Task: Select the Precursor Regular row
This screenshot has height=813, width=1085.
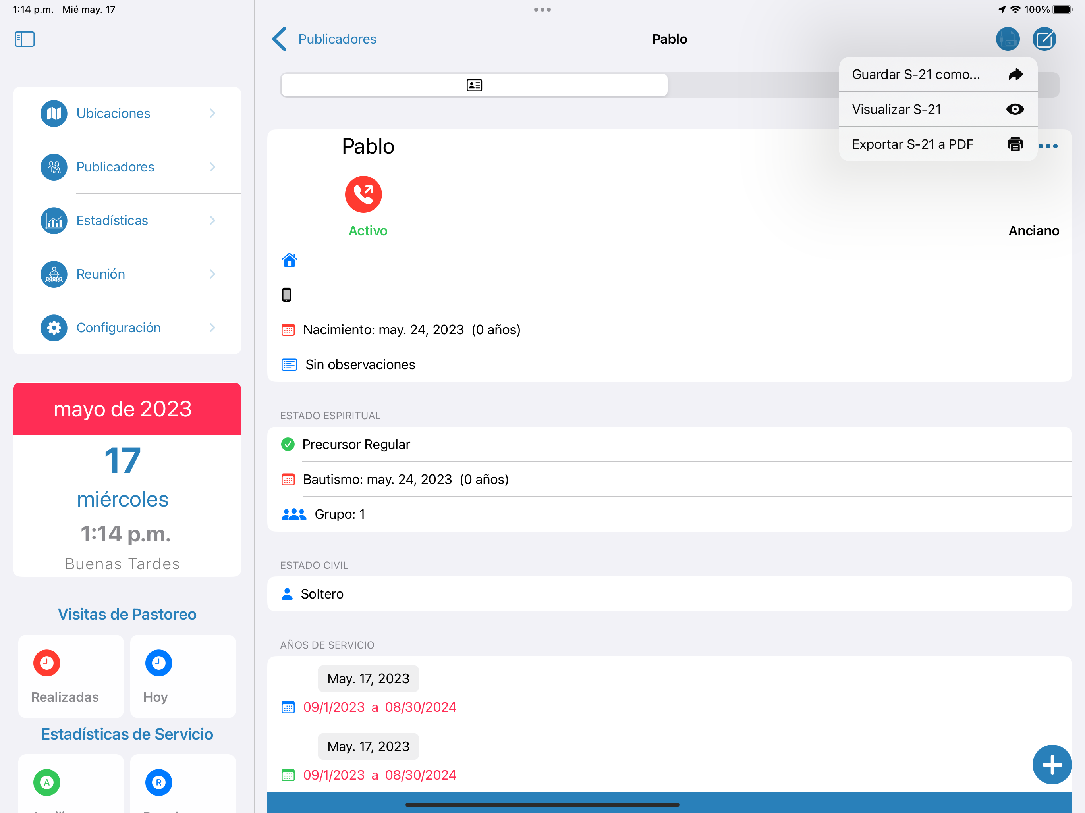Action: 670,444
